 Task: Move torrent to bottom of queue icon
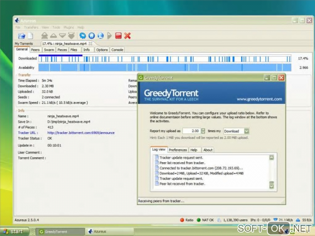coord(71,36)
